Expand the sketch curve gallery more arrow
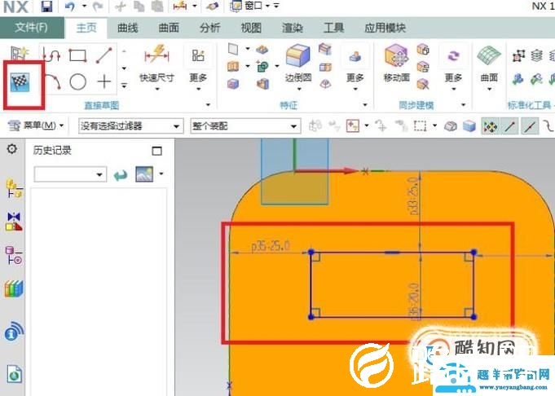 pyautogui.click(x=124, y=86)
